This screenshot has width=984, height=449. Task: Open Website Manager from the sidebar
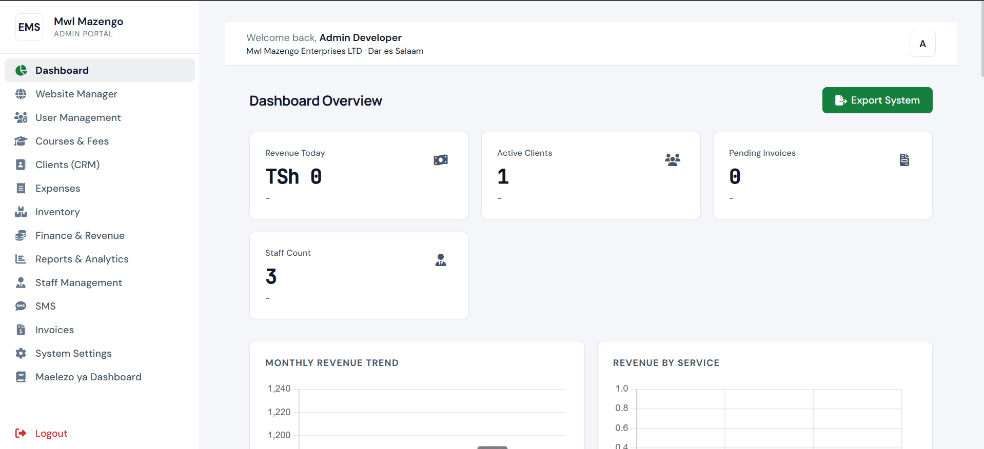100,94
